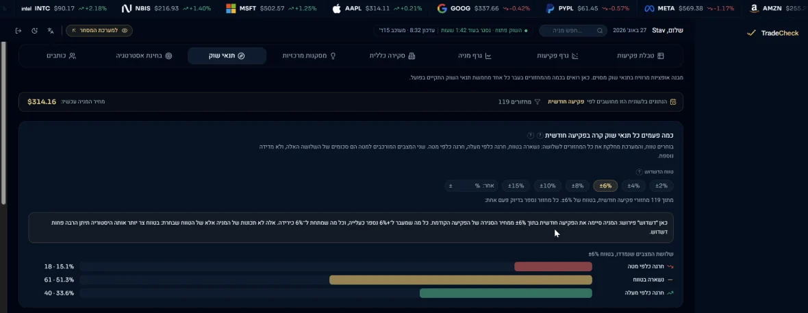
Task: Click the אחר custom percent input
Action: pos(472,186)
